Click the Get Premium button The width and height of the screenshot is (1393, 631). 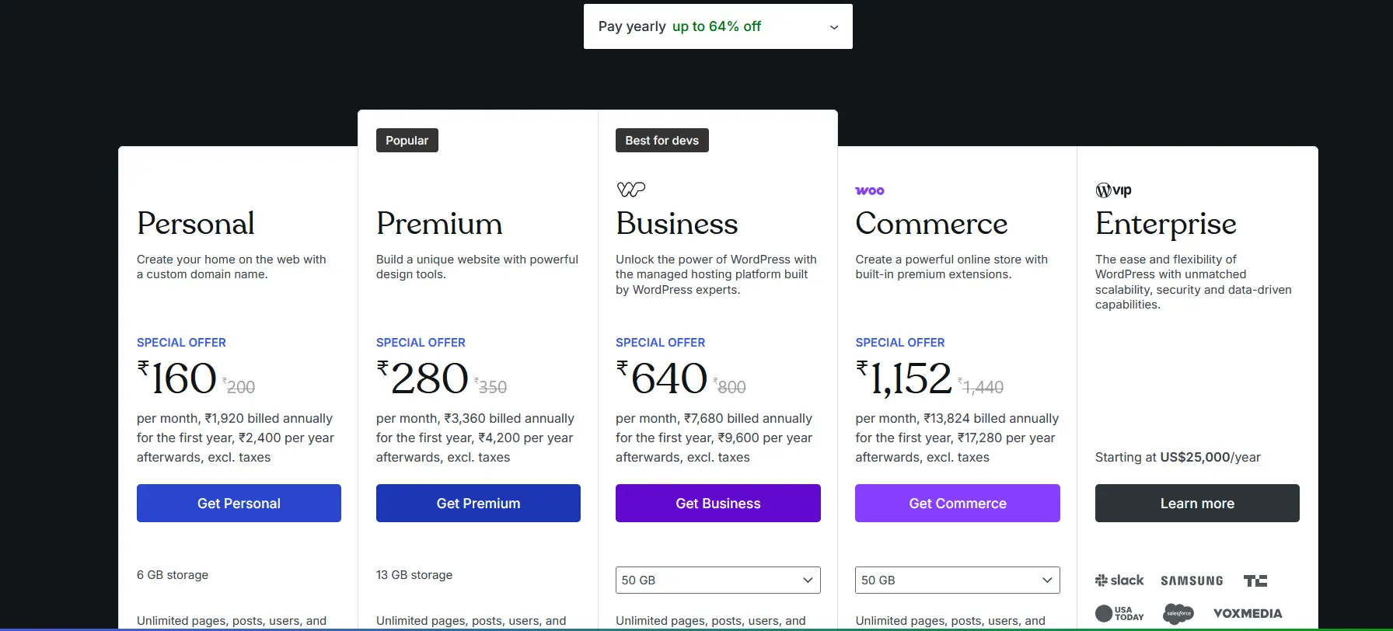click(x=478, y=504)
